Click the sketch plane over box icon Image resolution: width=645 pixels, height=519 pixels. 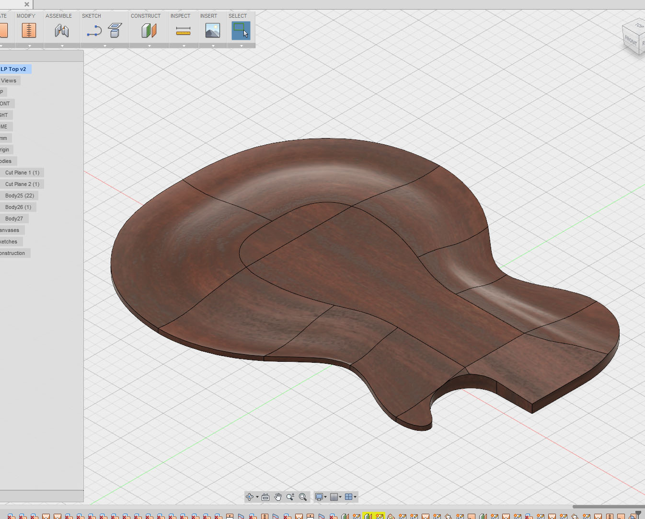point(115,31)
